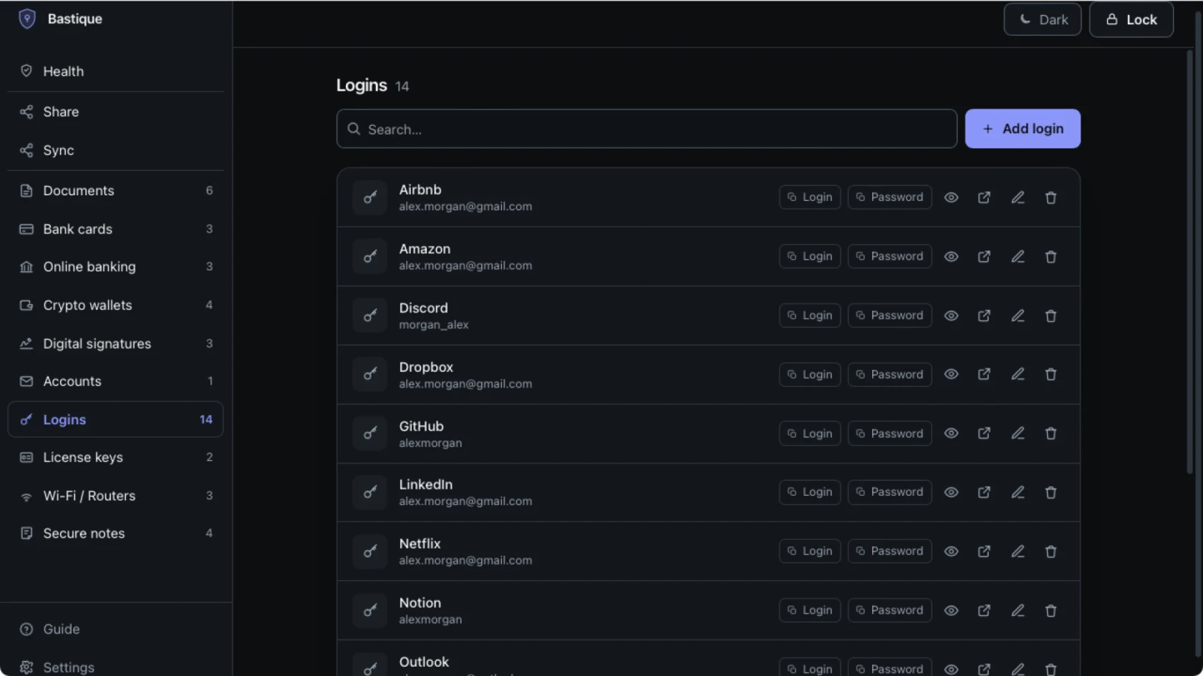Copy the Dropbox password
Screen dimensions: 1203x676
click(889, 374)
